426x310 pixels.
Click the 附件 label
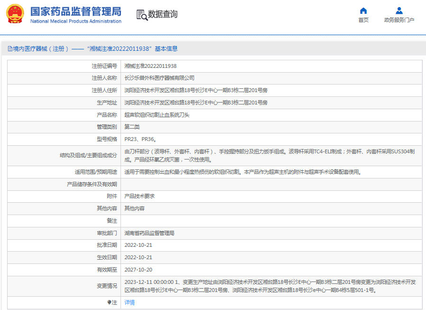point(112,196)
